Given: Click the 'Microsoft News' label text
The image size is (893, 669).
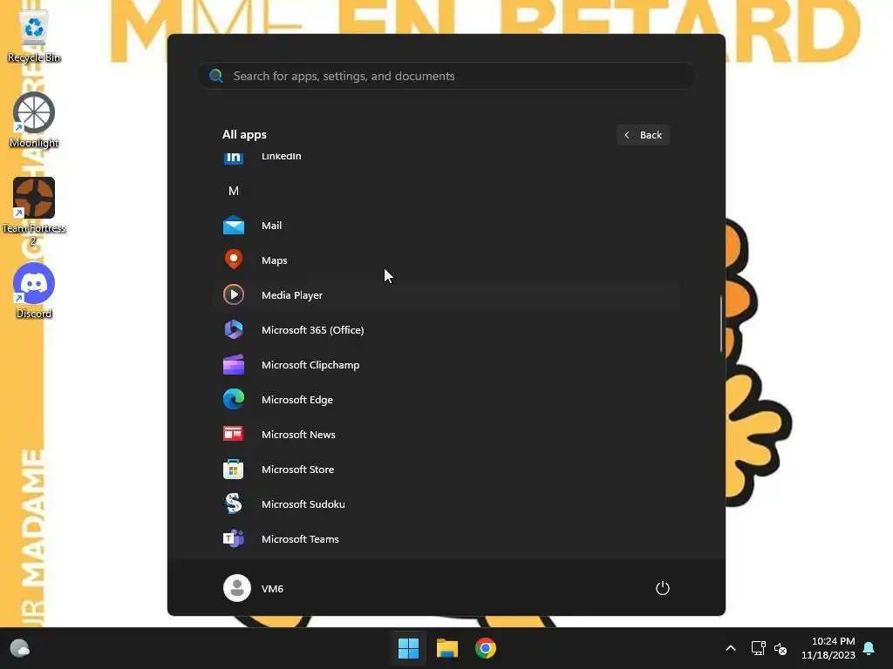Looking at the screenshot, I should 298,434.
